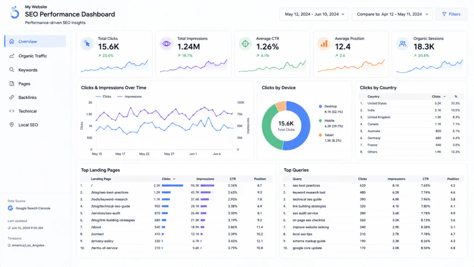This screenshot has width=474, height=267.
Task: Click the Last Updated clock icon
Action: tap(9, 228)
